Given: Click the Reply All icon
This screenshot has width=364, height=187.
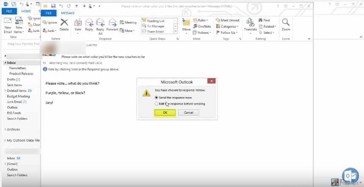Looking at the screenshot, I should tap(100, 26).
